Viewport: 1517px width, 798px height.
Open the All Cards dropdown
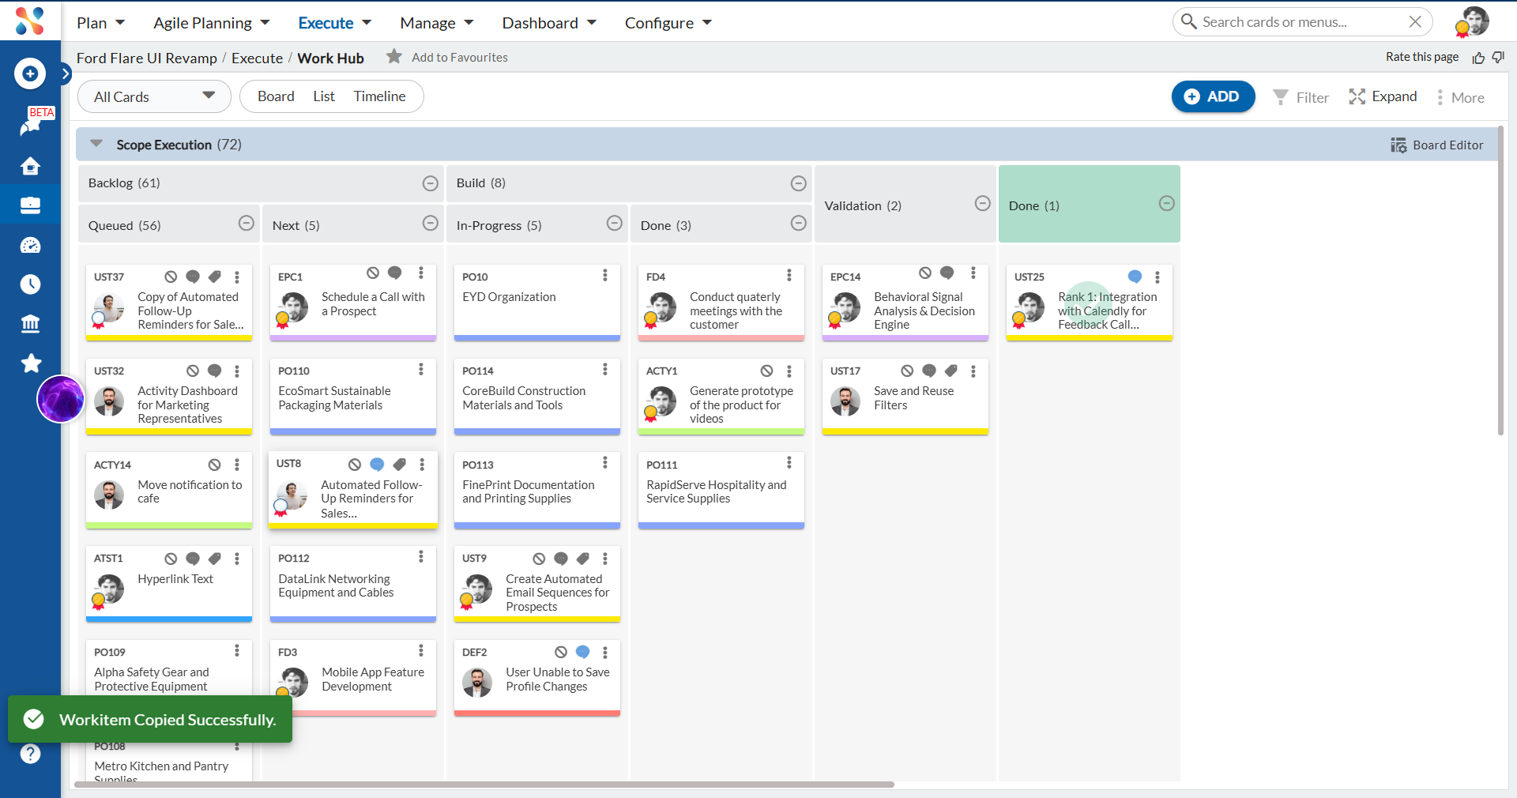pos(154,96)
